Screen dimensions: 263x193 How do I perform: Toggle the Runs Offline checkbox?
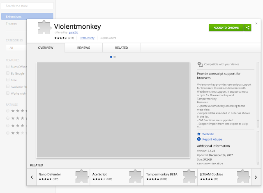coord(8,66)
